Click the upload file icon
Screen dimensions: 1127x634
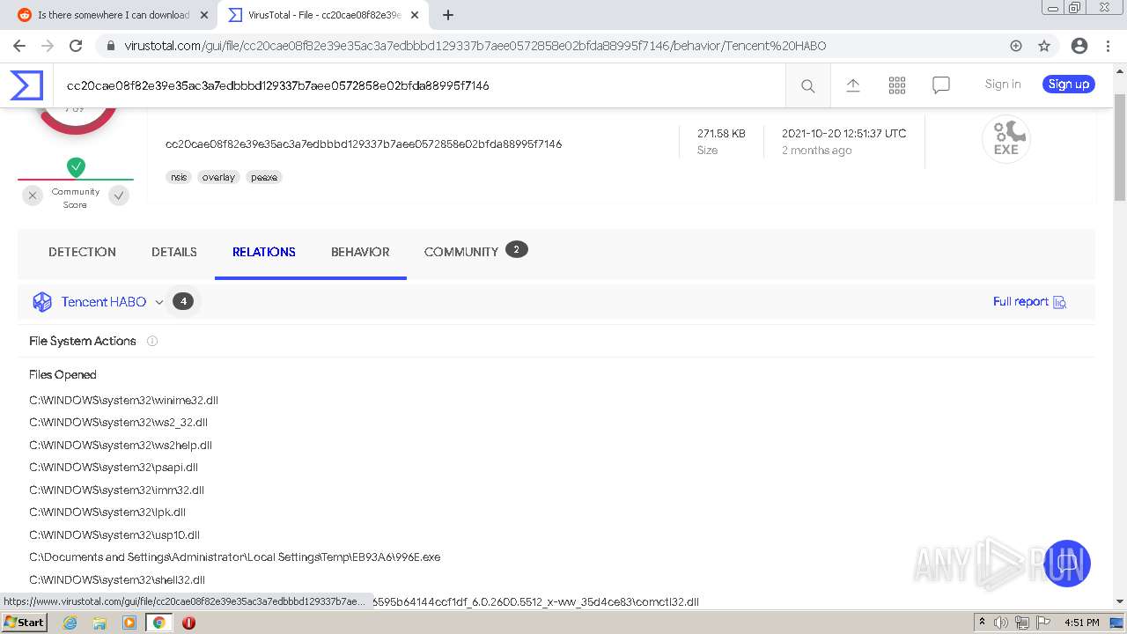pos(852,85)
